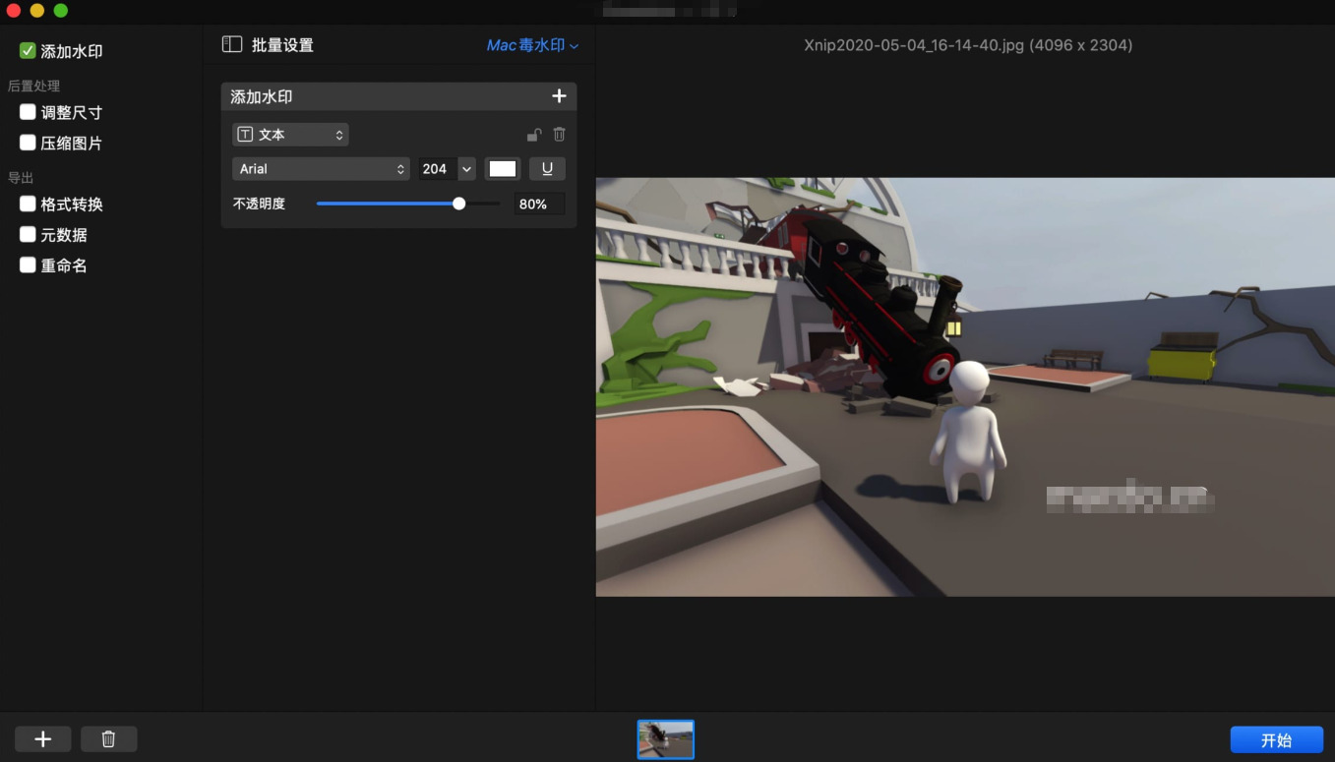The height and width of the screenshot is (762, 1335).
Task: Click the 不透明度 opacity slider handle
Action: tap(458, 204)
